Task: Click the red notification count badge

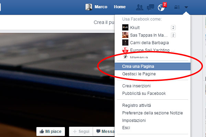Action: (x=165, y=4)
